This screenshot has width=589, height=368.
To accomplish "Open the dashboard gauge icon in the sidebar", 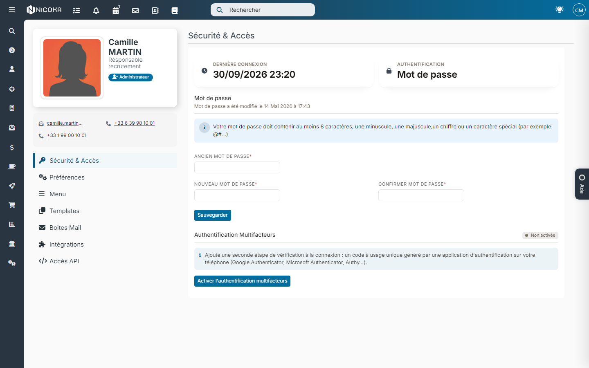I will click(x=12, y=50).
